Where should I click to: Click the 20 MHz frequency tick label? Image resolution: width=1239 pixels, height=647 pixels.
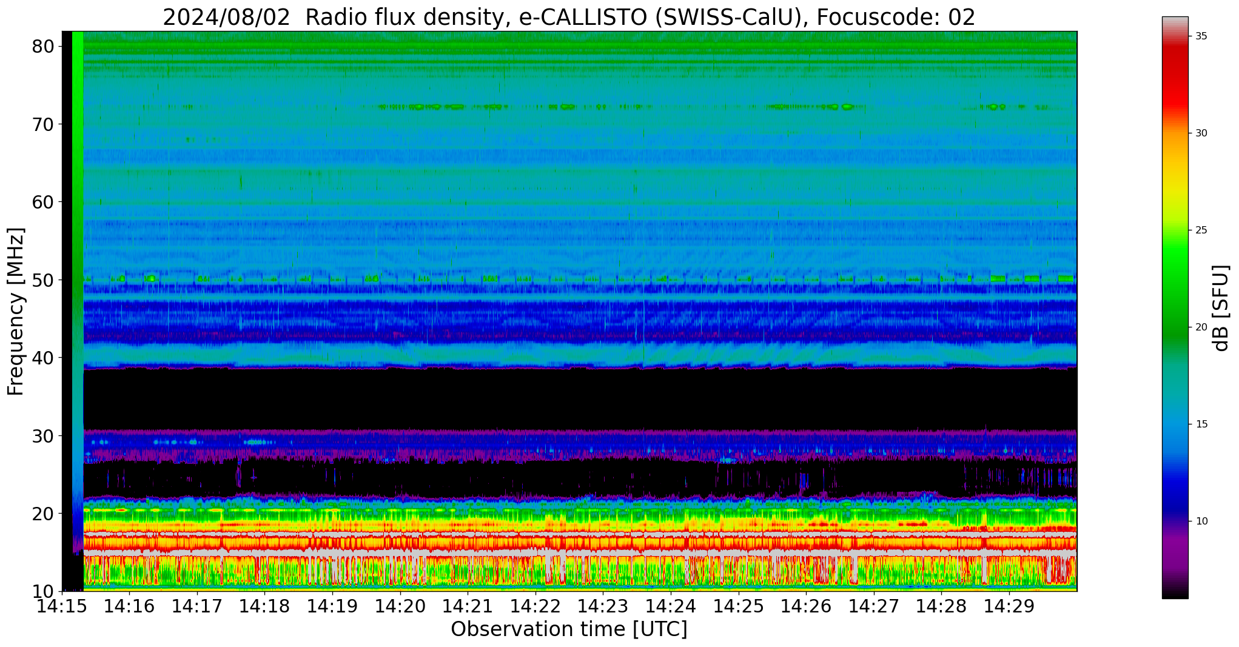(x=42, y=514)
